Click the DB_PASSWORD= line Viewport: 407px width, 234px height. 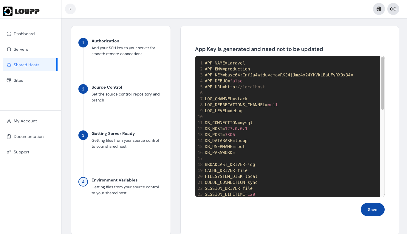(x=220, y=153)
